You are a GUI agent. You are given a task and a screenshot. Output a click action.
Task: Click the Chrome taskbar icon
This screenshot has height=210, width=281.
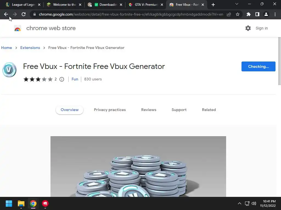[33, 203]
